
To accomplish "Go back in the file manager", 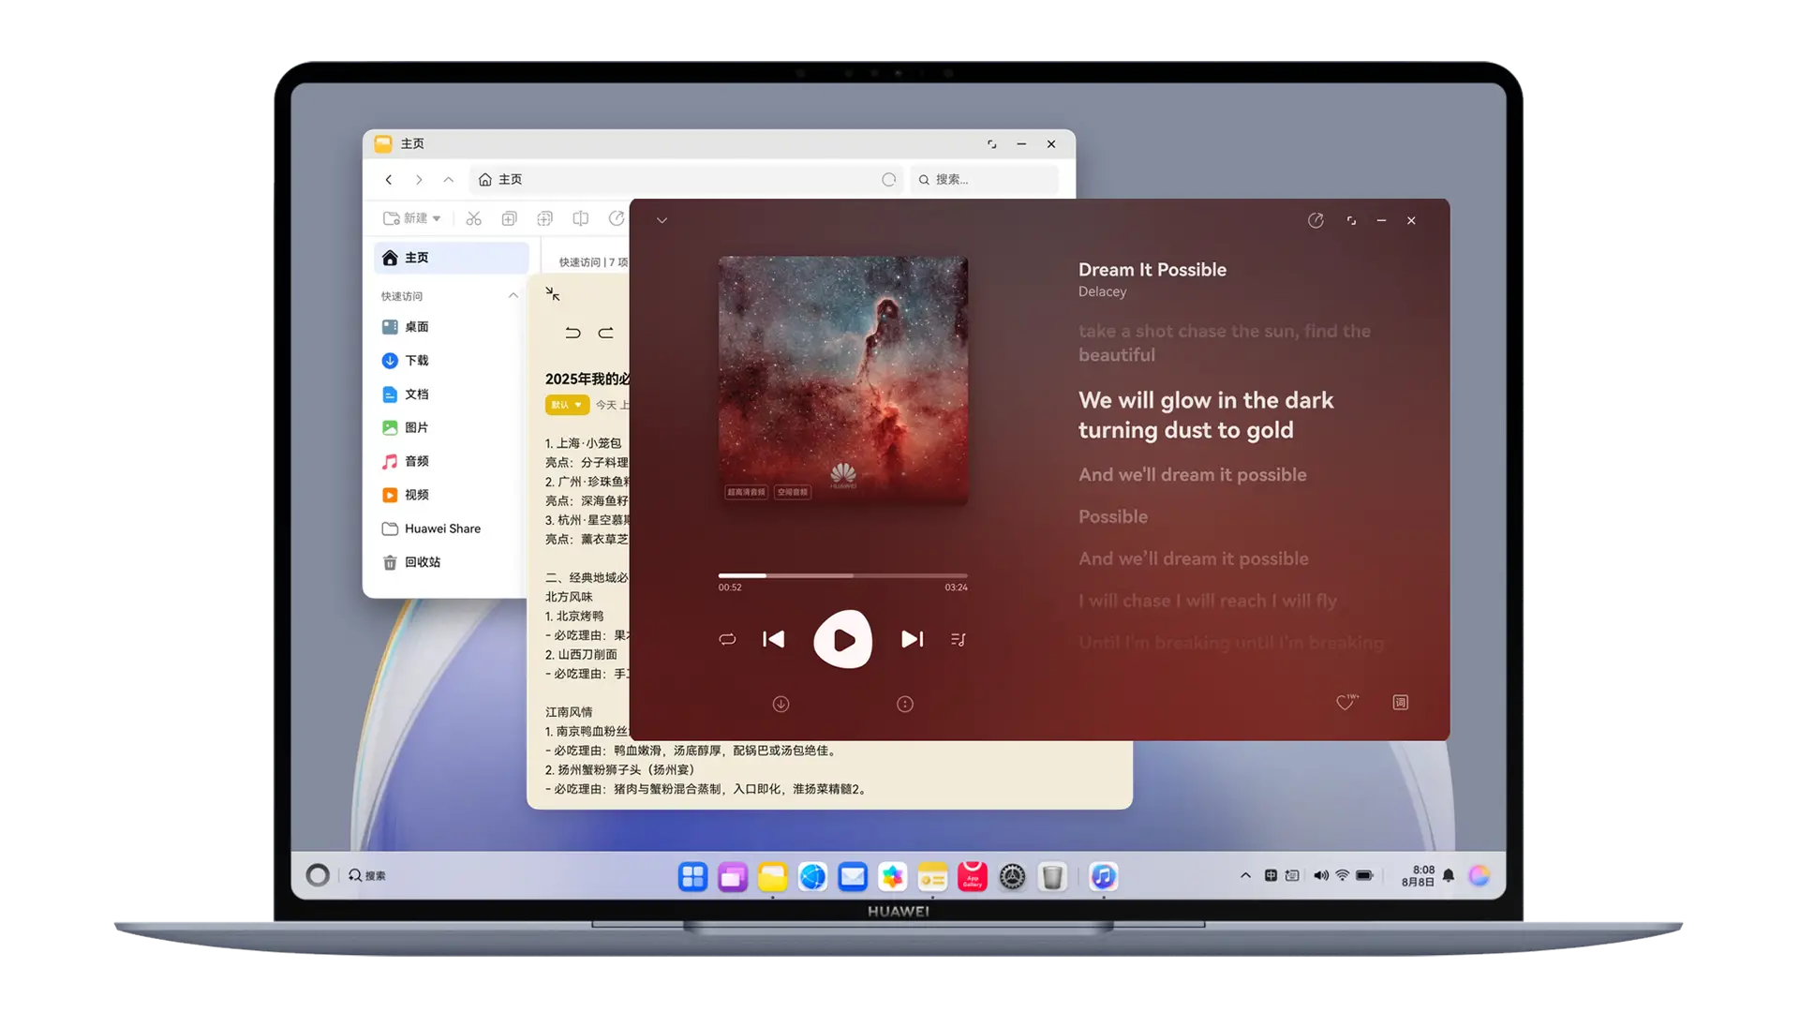I will point(388,179).
